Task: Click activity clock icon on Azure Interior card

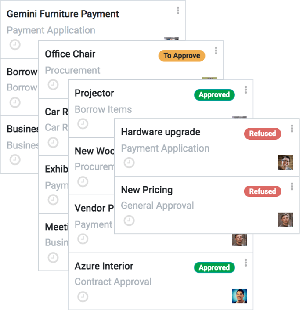Action: 83,296
